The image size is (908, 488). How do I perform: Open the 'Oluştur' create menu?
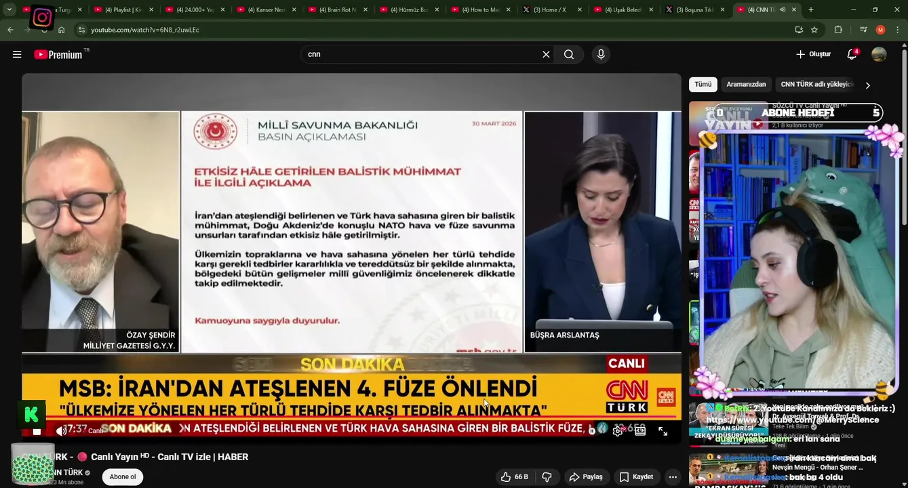(814, 54)
